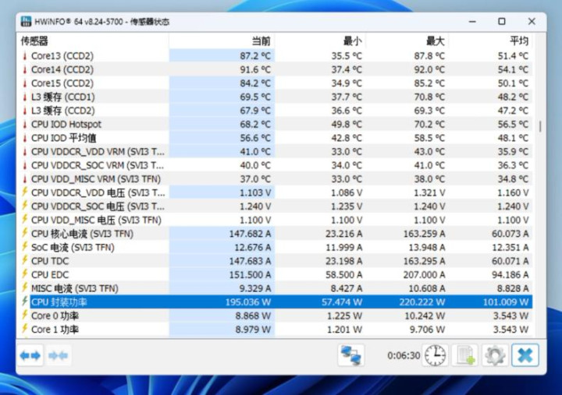This screenshot has height=395, width=562.
Task: Select the CPU EDC row
Action: 275,274
